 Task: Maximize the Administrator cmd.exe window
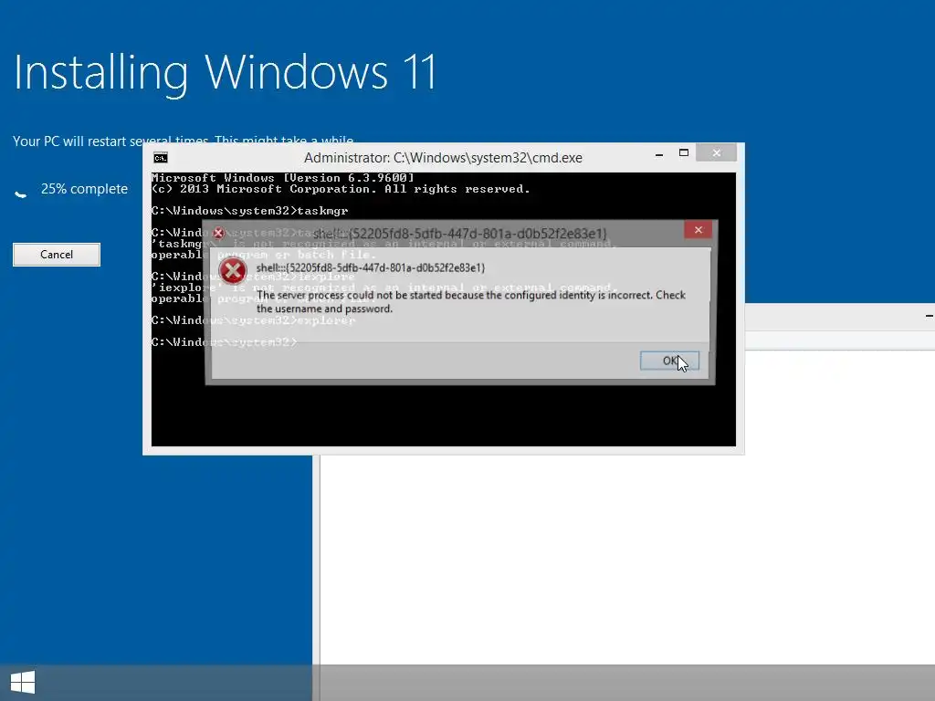(684, 153)
